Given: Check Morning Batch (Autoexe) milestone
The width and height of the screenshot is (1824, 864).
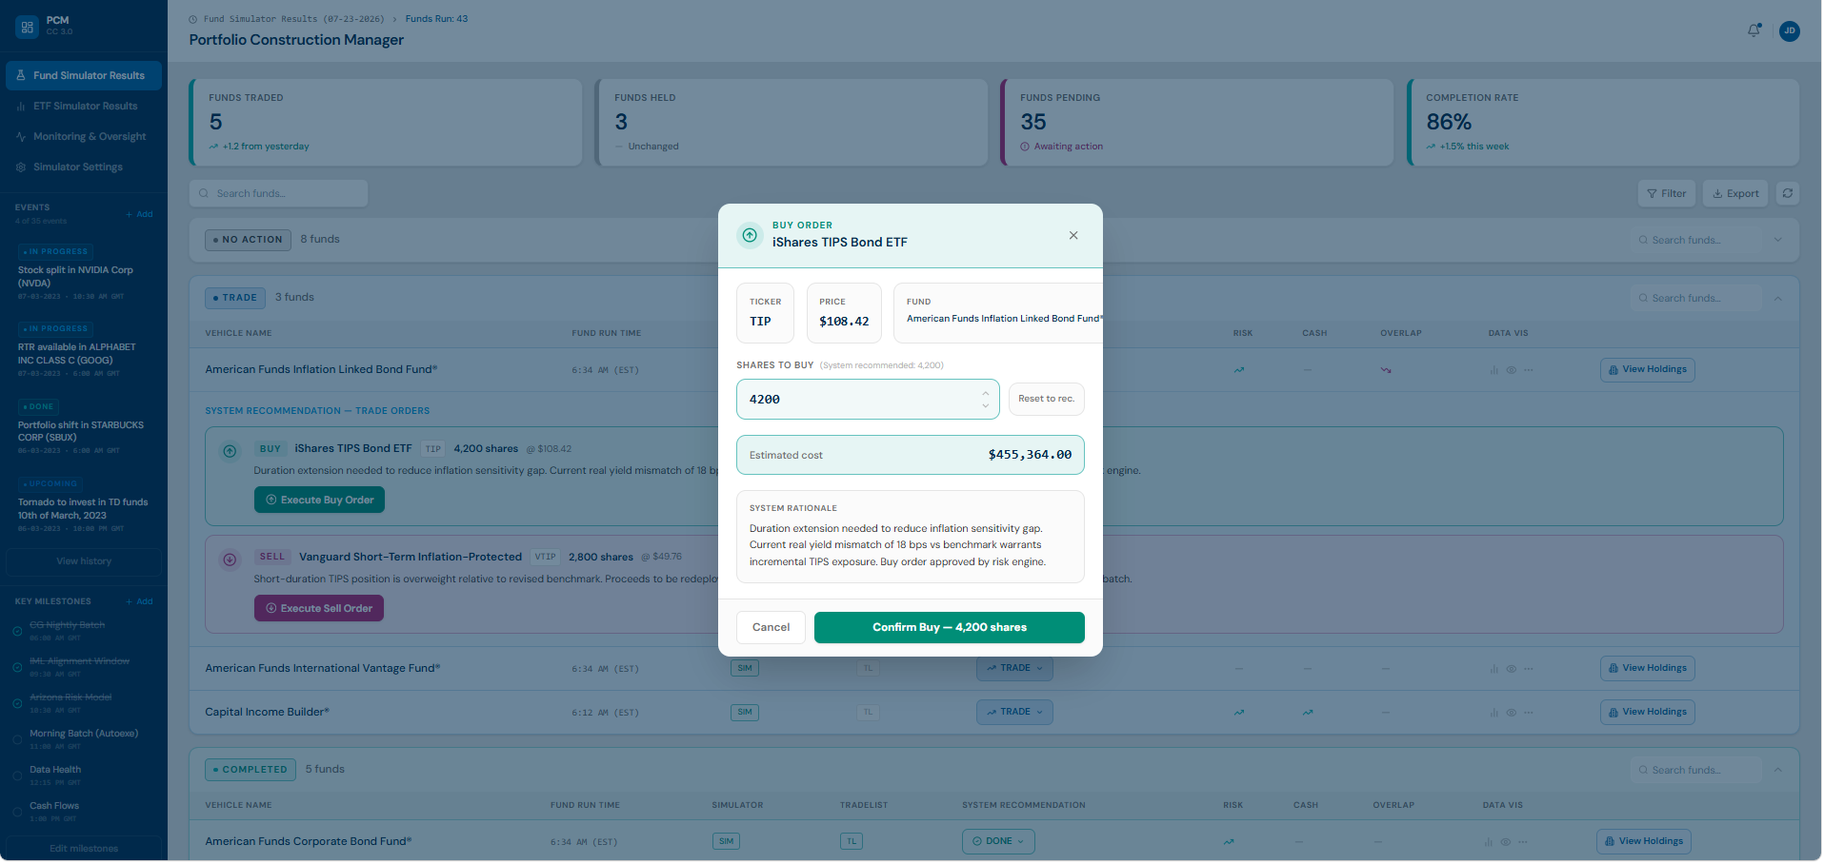Looking at the screenshot, I should tap(17, 740).
